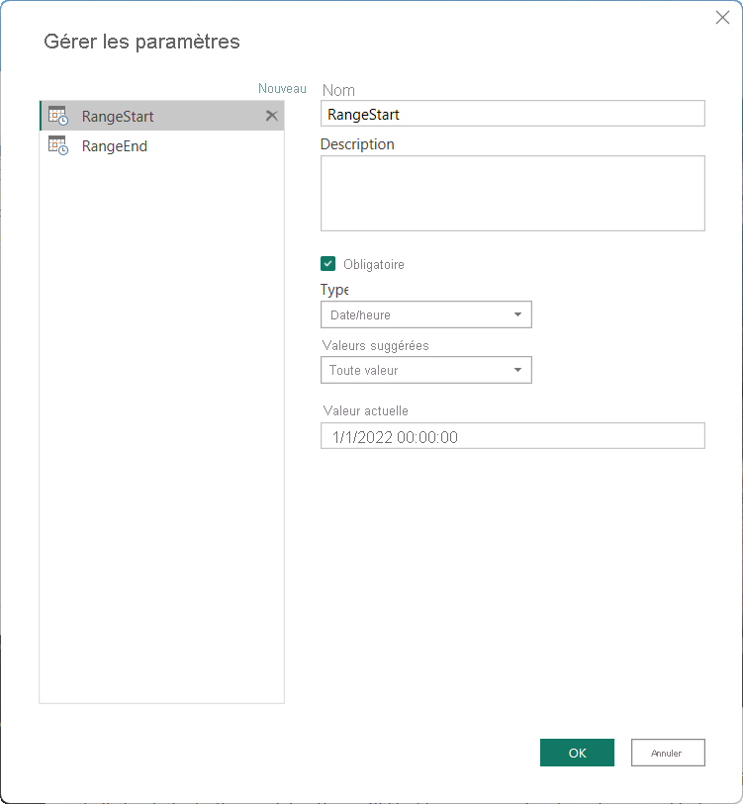This screenshot has height=804, width=743.
Task: Click inside the Description text area
Action: click(x=512, y=193)
